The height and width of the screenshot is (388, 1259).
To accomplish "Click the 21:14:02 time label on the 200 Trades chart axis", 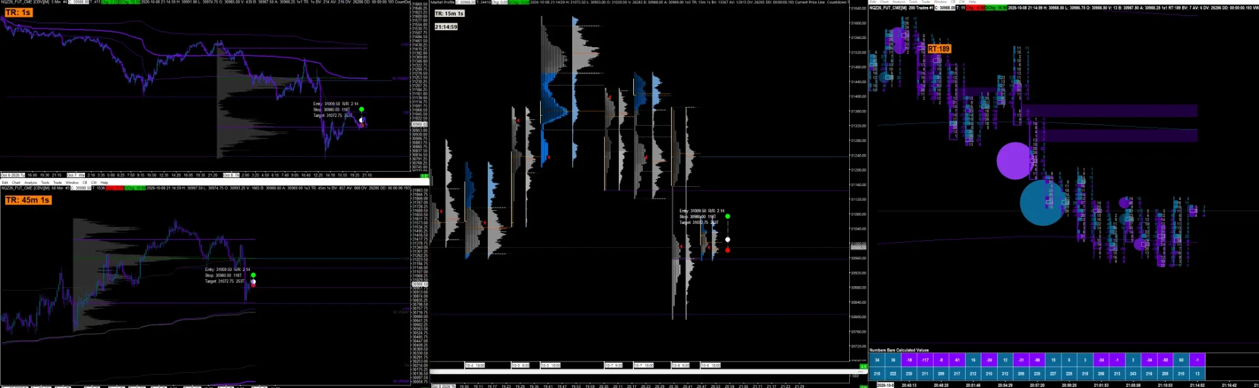I will (x=1197, y=385).
